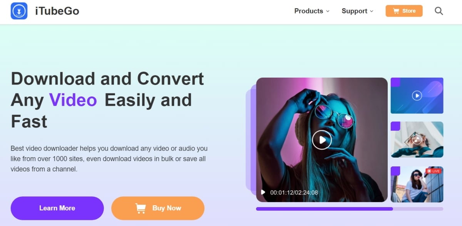This screenshot has width=462, height=226.
Task: Click the purple Video headline word
Action: [73, 100]
